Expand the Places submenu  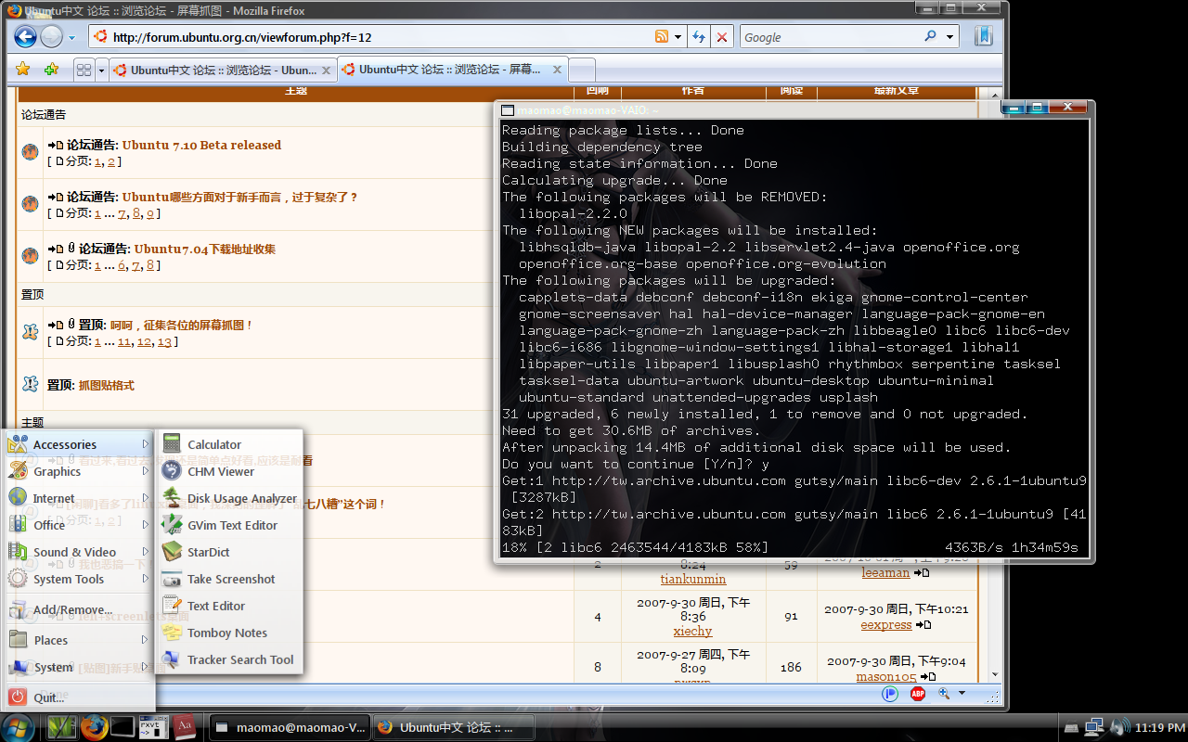tap(79, 640)
